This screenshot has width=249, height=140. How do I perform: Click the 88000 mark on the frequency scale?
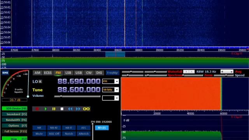click(56, 50)
